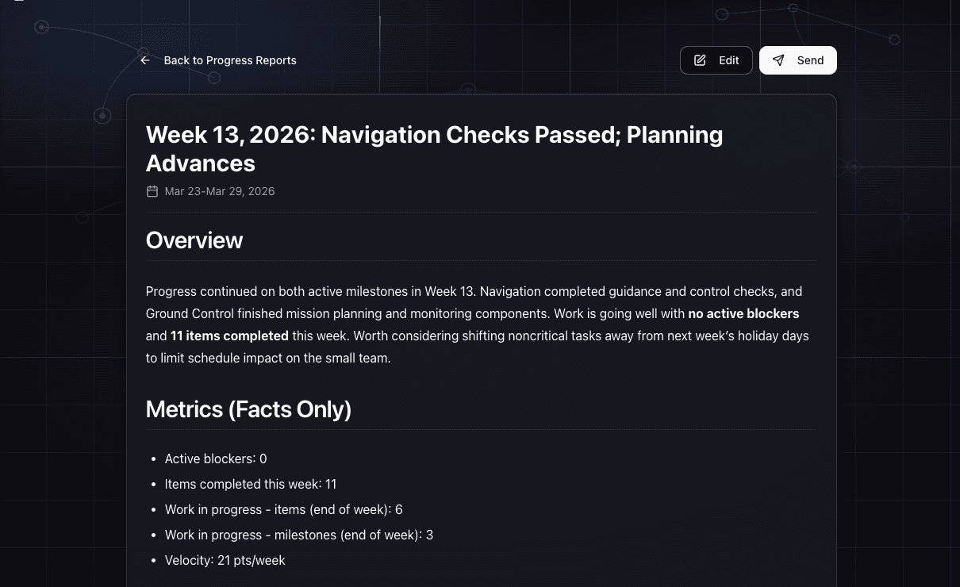Click the pencil icon in Edit button

tap(700, 60)
